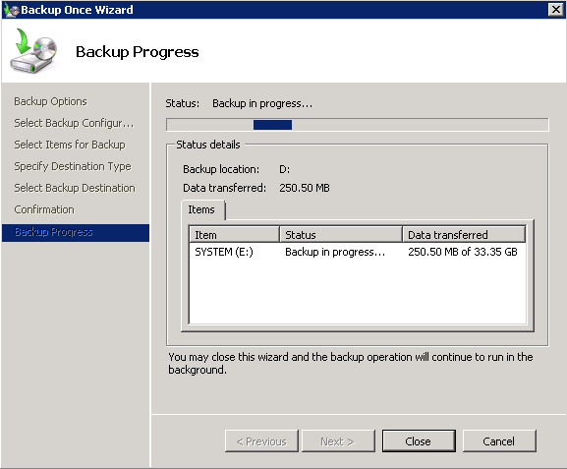This screenshot has height=469, width=567.
Task: Select the SYSTEM (E:) row
Action: 358,252
